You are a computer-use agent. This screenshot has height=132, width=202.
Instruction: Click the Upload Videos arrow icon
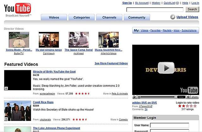(173, 17)
